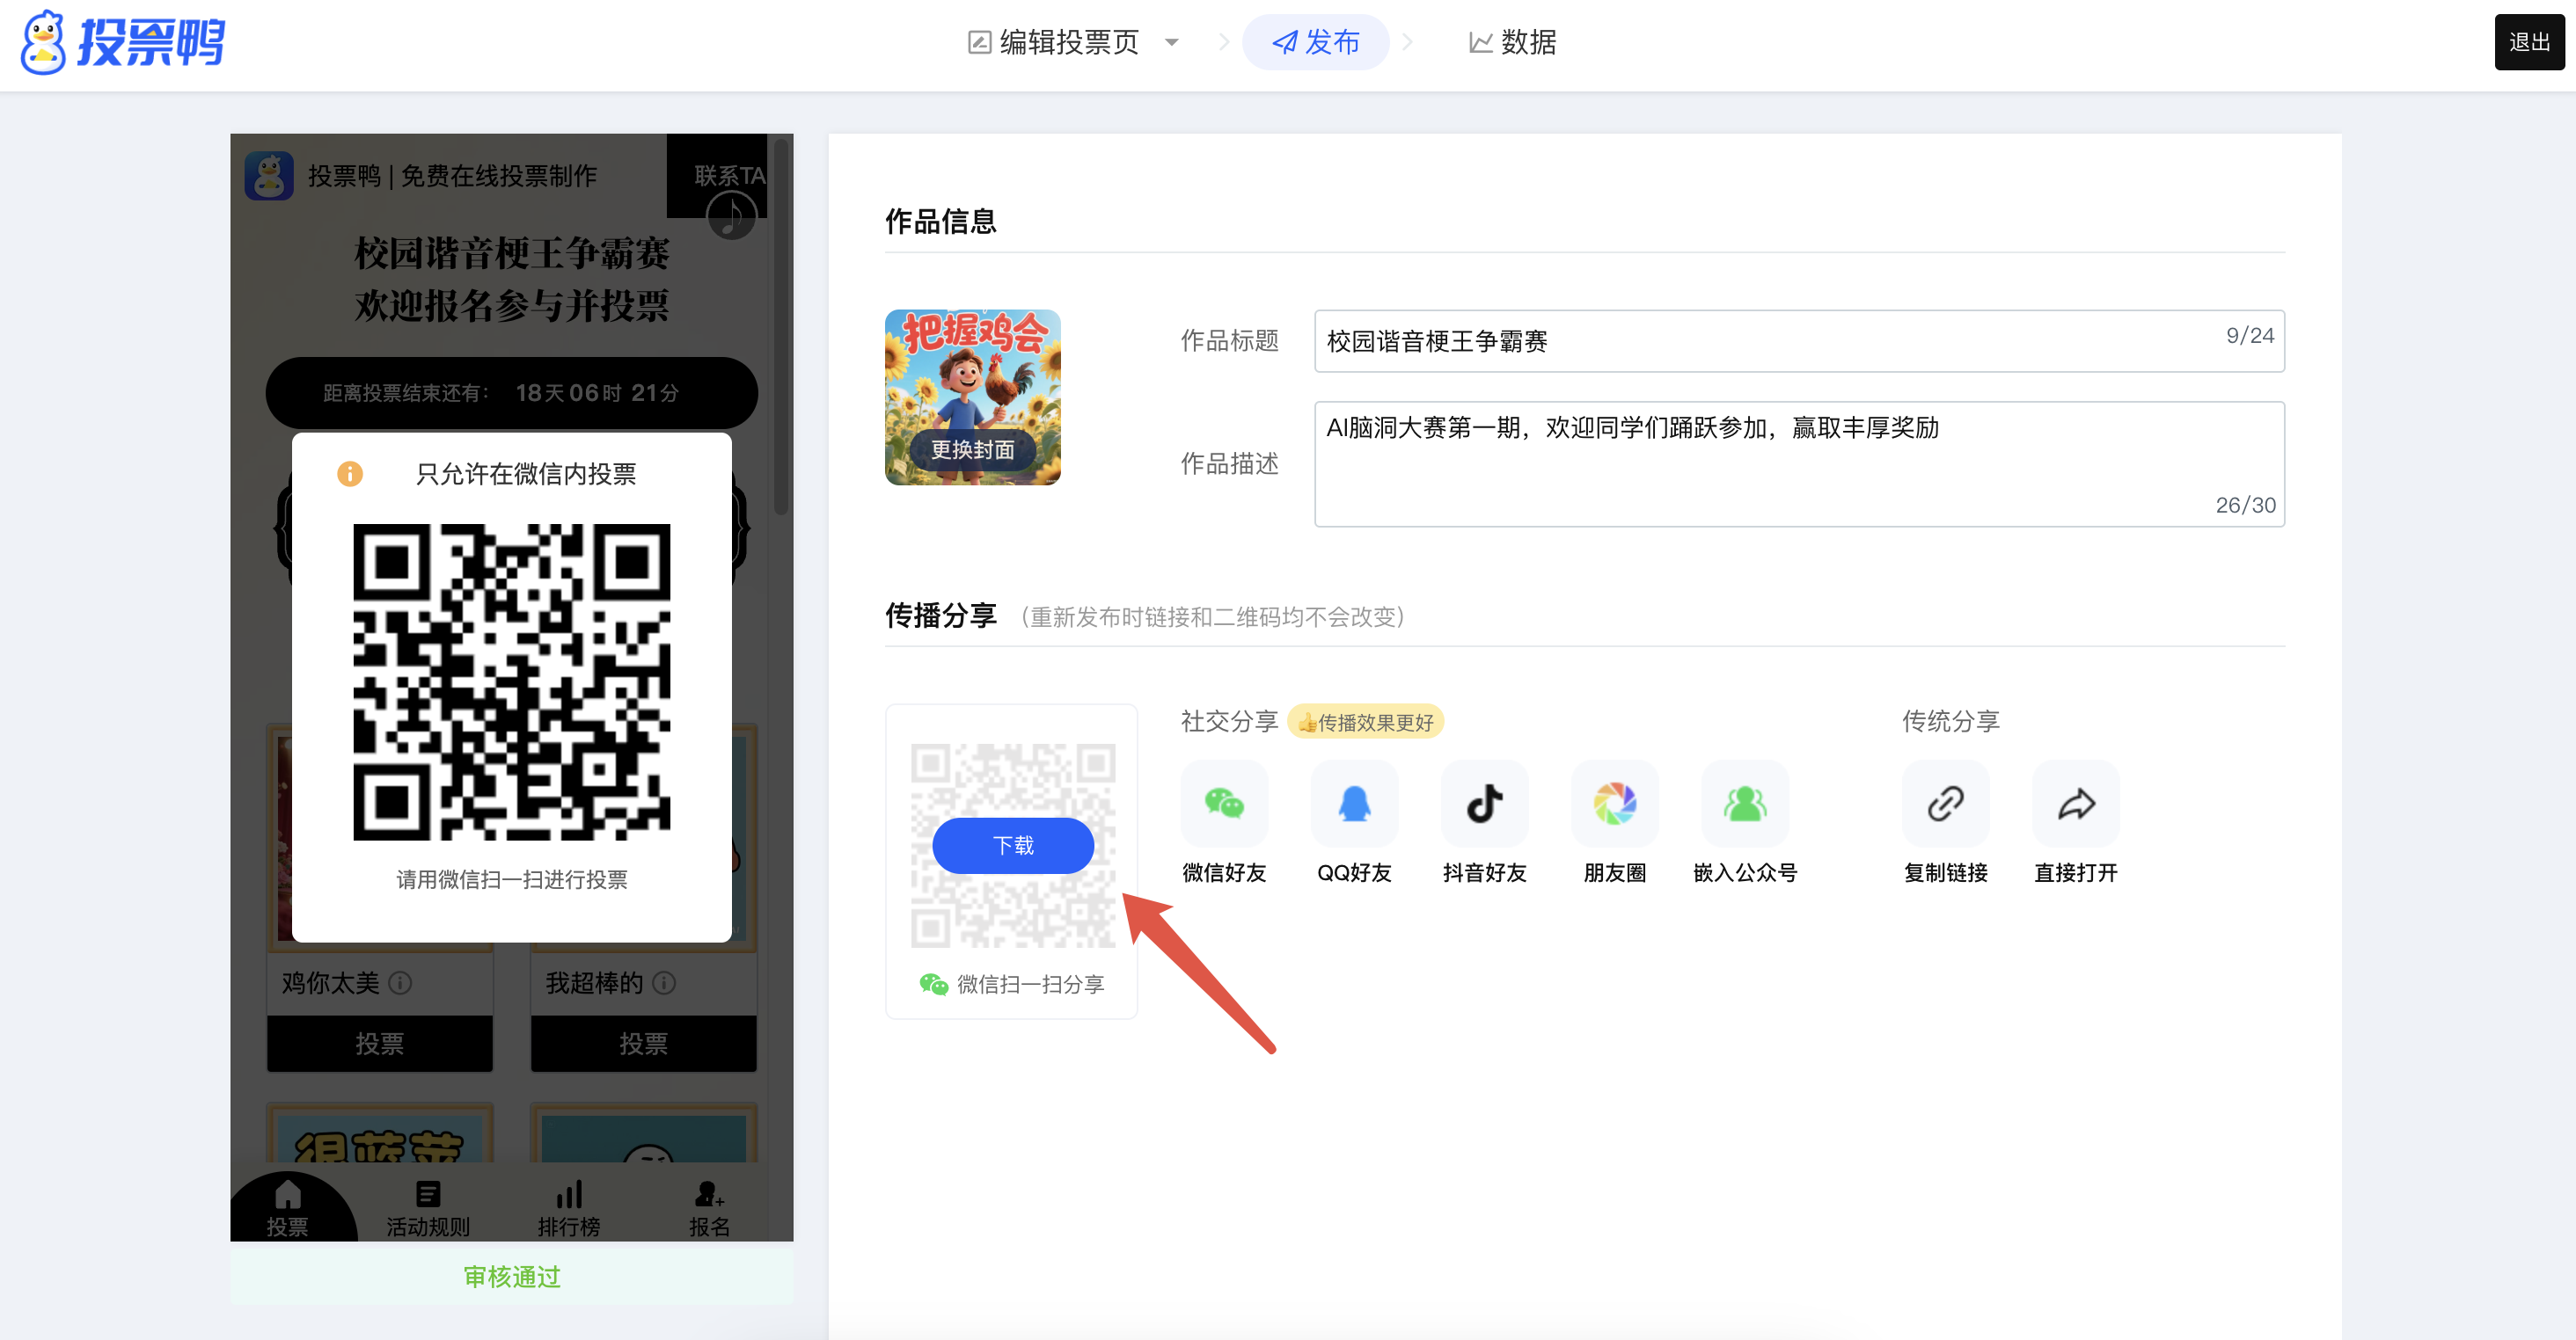Share to QQ好友

(1354, 804)
